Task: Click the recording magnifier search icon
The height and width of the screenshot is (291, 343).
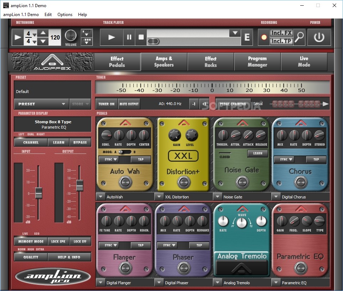Action: (x=299, y=37)
